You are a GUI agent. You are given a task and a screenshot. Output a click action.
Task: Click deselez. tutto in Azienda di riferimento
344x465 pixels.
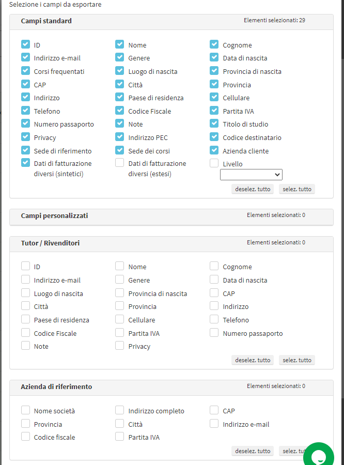click(253, 451)
